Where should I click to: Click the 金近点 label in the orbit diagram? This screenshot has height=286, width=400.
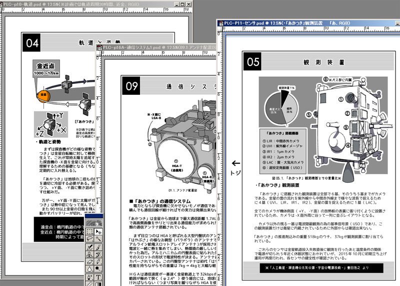coord(46,66)
